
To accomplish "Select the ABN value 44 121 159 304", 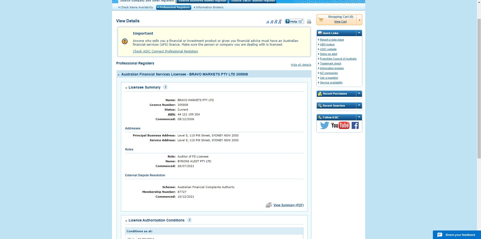I will tap(188, 114).
